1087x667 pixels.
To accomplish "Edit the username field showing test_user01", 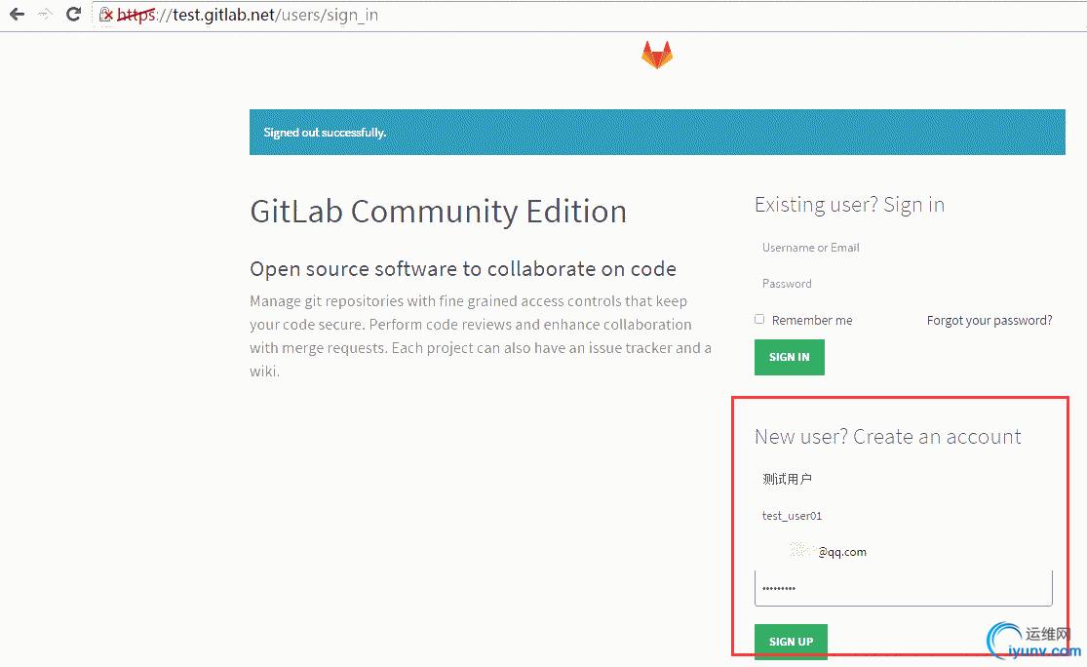I will pos(904,516).
